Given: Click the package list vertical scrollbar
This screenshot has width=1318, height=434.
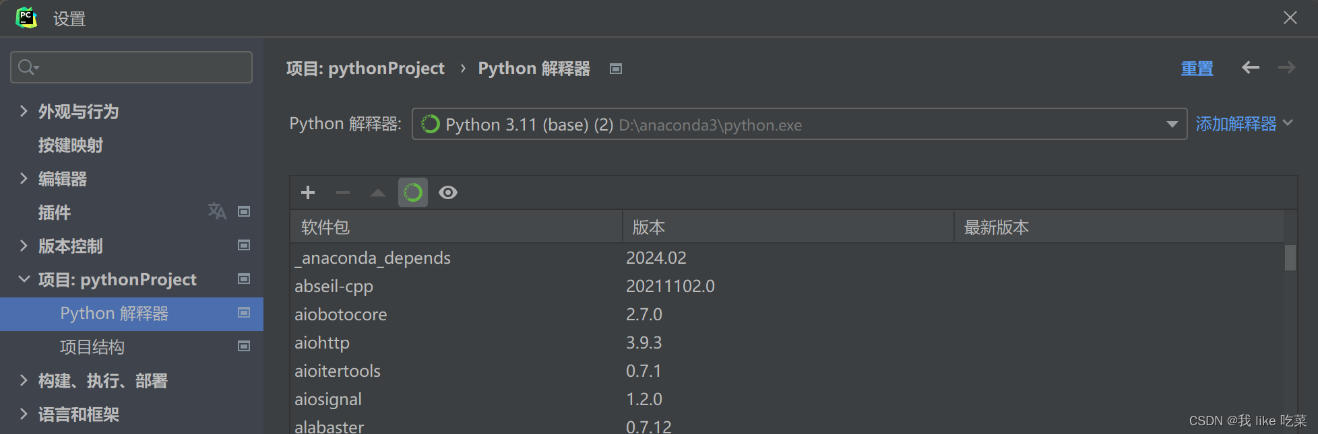Looking at the screenshot, I should pos(1290,258).
